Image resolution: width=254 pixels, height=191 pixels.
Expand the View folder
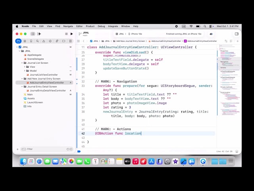pyautogui.click(x=25, y=67)
